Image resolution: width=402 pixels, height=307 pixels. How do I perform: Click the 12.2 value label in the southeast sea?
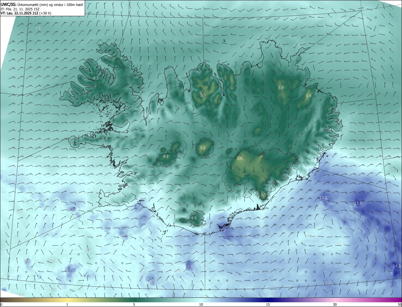coord(327,283)
